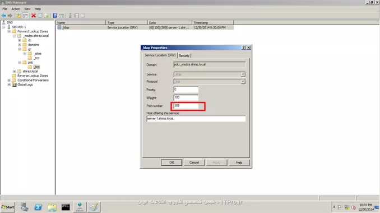The height and width of the screenshot is (213, 380).
Task: Click the Port number field showing 389
Action: (x=186, y=106)
